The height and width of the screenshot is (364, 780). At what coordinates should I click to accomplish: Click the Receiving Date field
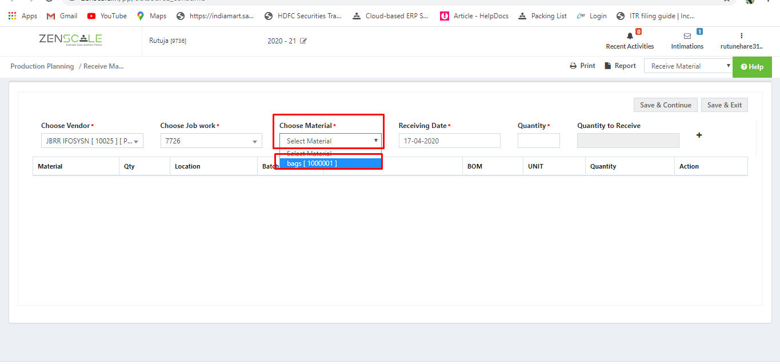click(x=450, y=141)
